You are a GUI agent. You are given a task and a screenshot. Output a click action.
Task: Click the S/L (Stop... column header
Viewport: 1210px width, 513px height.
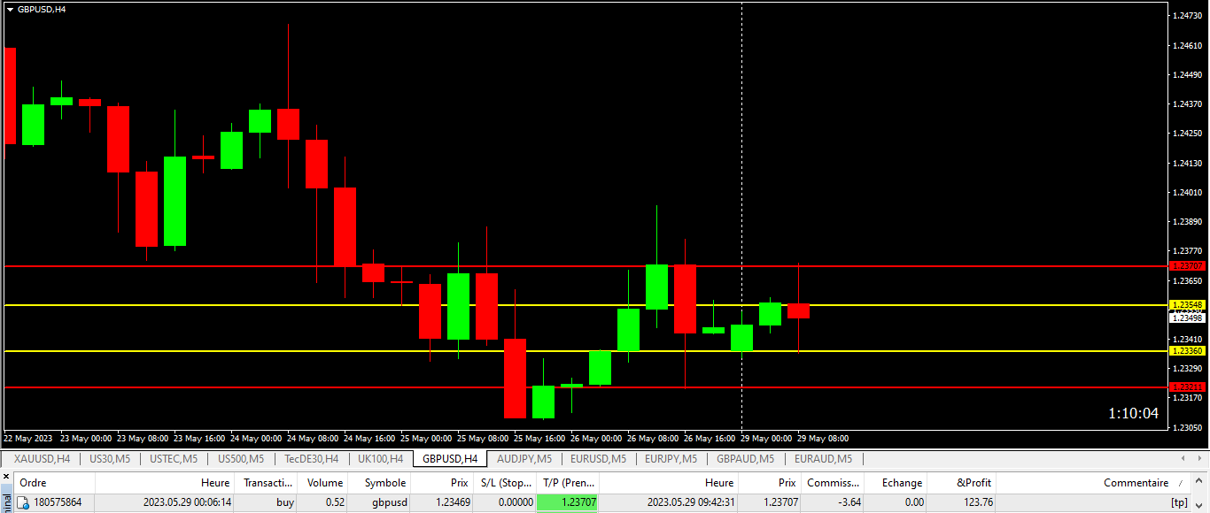(505, 483)
